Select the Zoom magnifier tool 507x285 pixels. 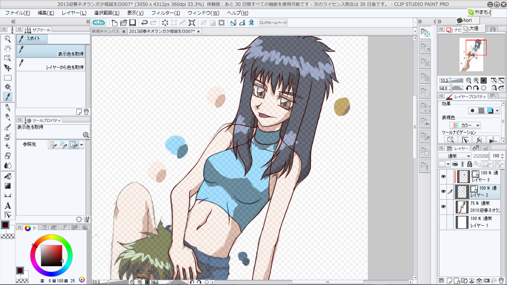(x=7, y=39)
